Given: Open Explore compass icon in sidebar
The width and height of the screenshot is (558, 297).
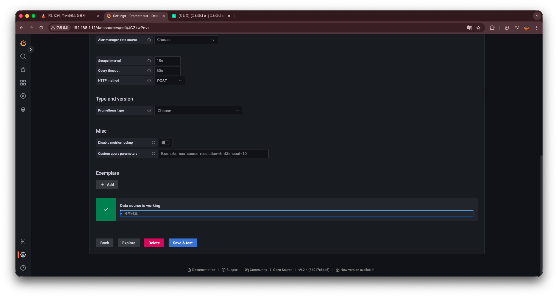Looking at the screenshot, I should pos(23,96).
